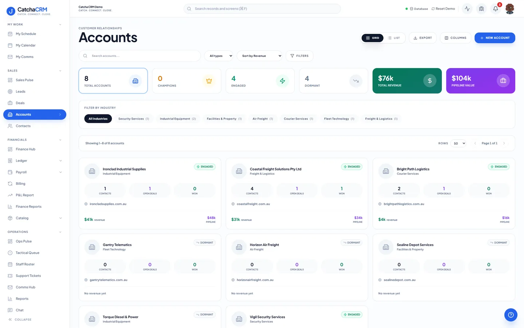Open My Schedule

point(35,34)
